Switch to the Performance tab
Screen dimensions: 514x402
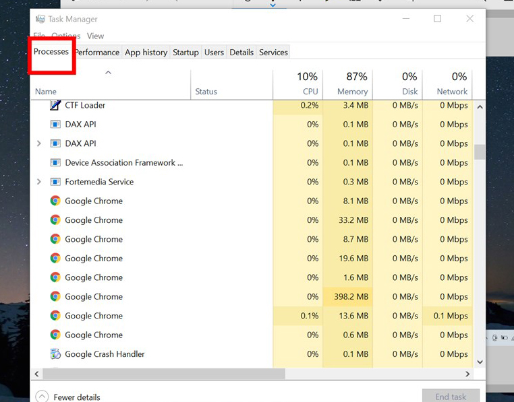tap(97, 53)
